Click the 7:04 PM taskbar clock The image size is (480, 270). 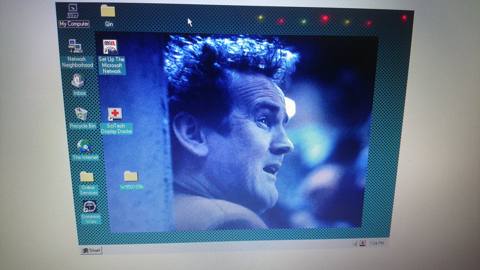pos(377,243)
